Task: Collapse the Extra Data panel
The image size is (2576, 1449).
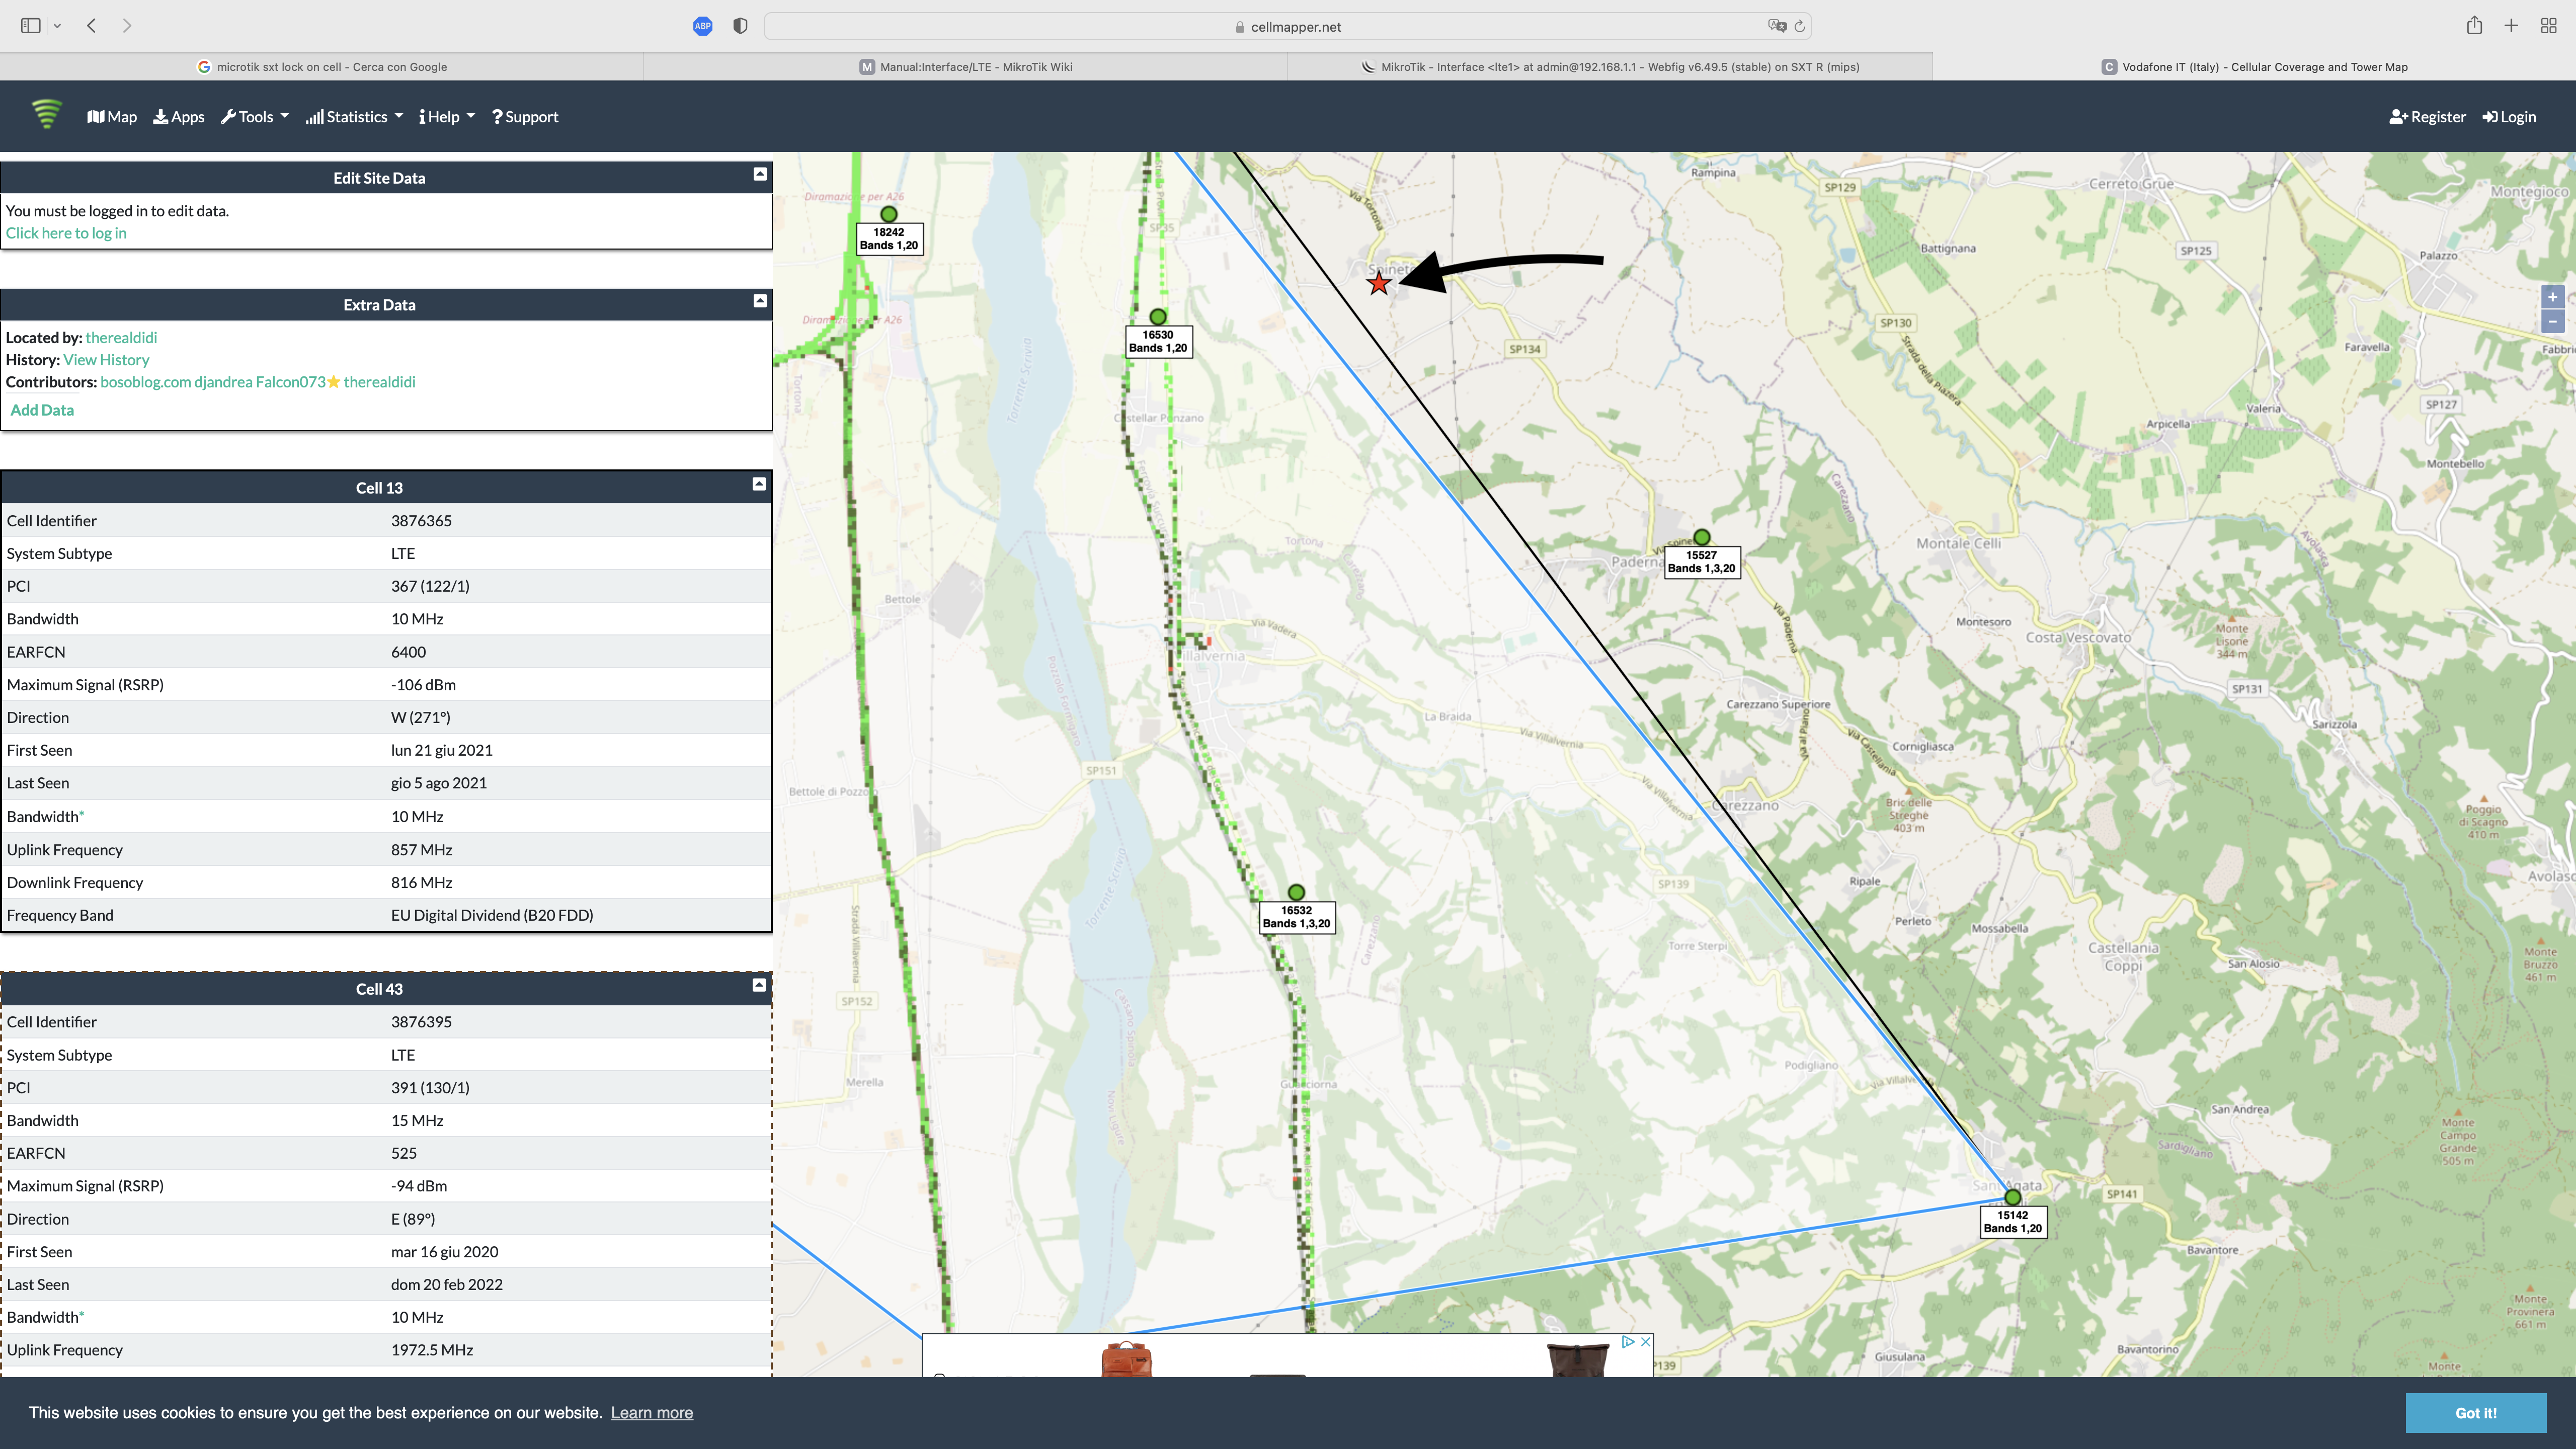Action: point(760,301)
